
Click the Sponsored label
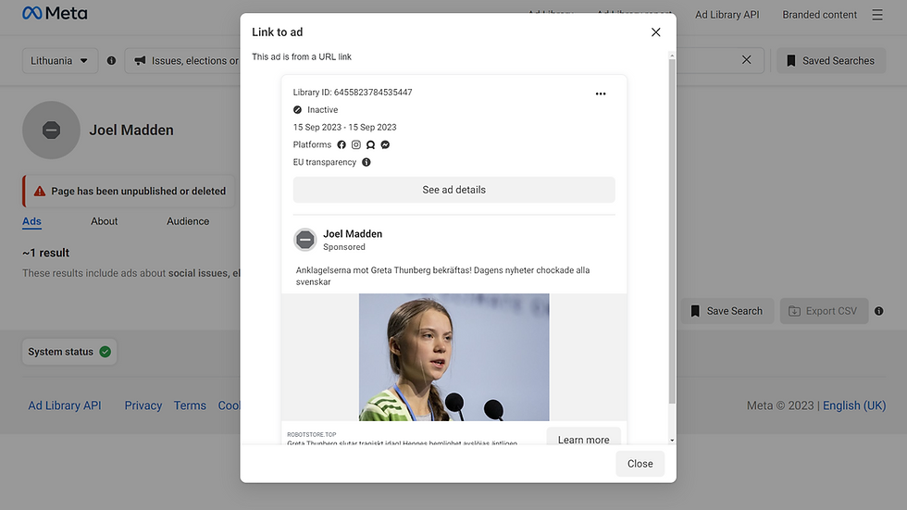pyautogui.click(x=344, y=247)
